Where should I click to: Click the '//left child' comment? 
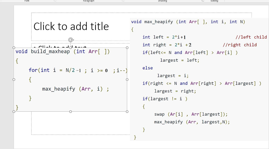251,37
